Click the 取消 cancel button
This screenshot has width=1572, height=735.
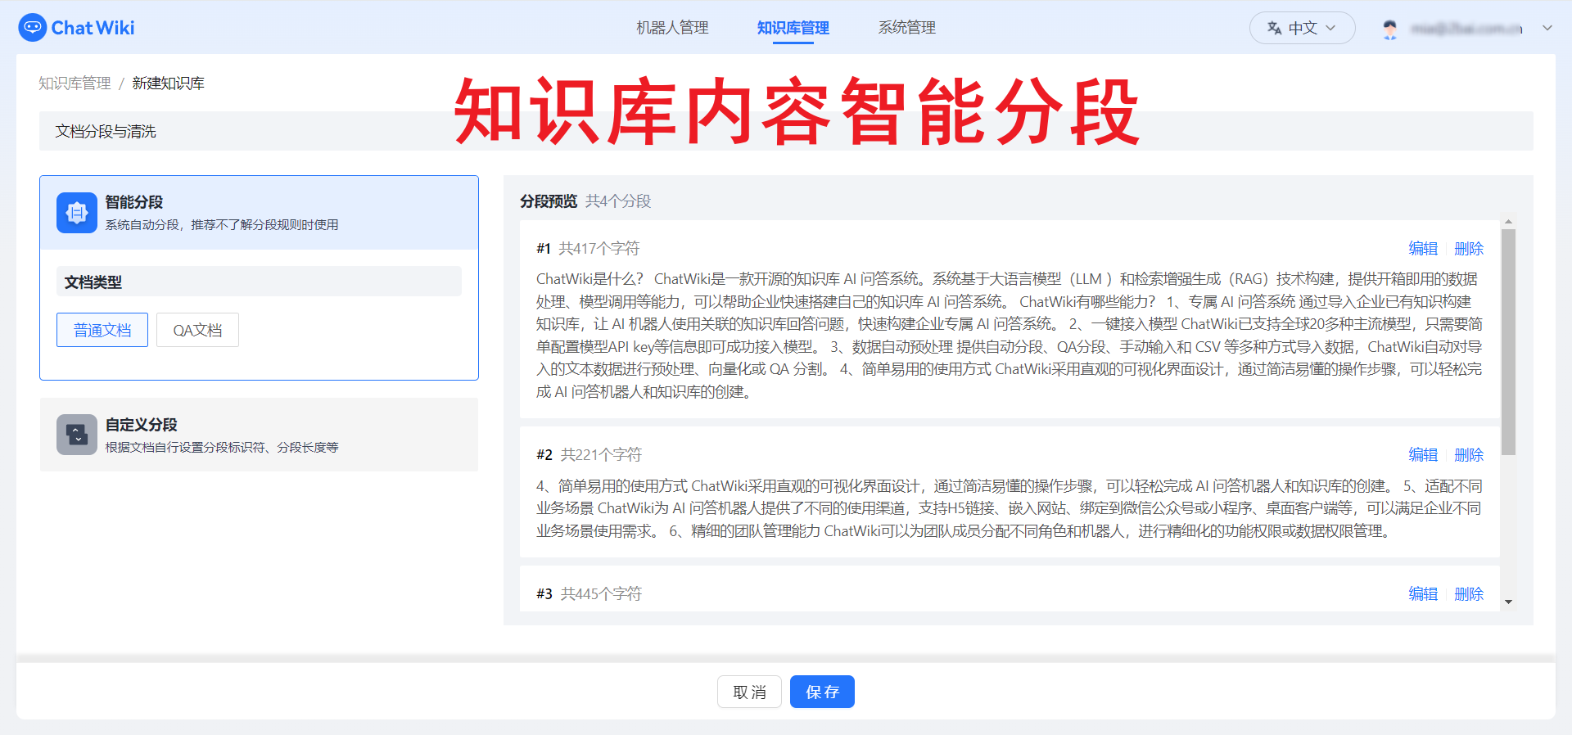point(749,692)
